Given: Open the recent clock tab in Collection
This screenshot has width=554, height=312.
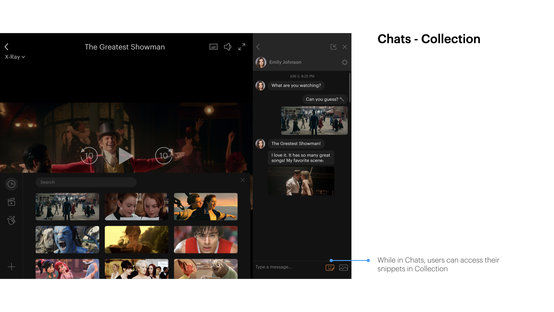Looking at the screenshot, I should 12,184.
